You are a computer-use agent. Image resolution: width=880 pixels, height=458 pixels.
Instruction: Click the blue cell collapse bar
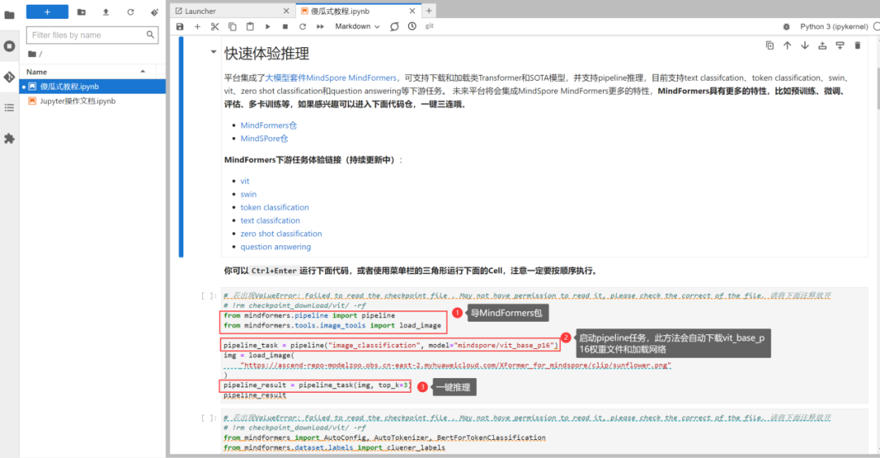(181, 147)
